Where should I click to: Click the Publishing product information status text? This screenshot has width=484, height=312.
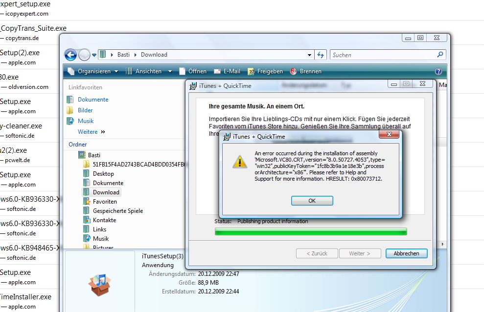click(273, 221)
